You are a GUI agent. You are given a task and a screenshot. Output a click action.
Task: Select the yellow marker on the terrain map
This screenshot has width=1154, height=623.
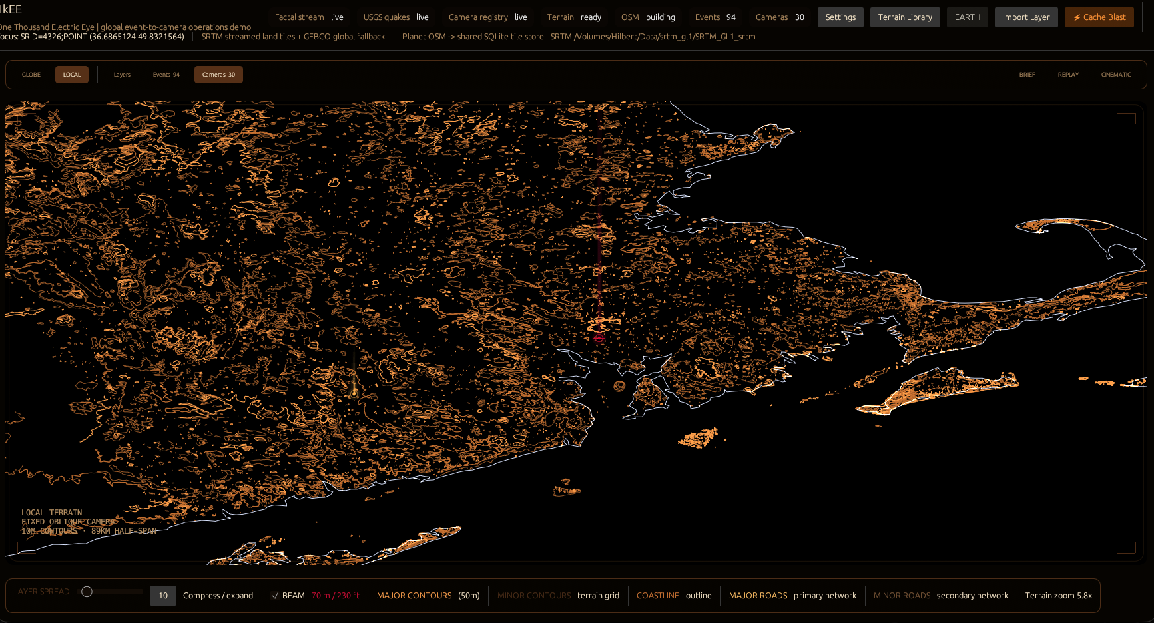354,391
